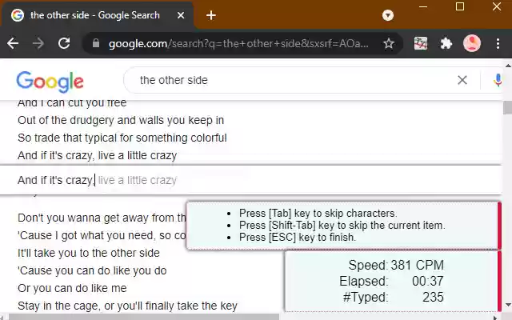The width and height of the screenshot is (512, 320).
Task: Click the 'Press [ESC] key to finish' hint
Action: click(298, 237)
